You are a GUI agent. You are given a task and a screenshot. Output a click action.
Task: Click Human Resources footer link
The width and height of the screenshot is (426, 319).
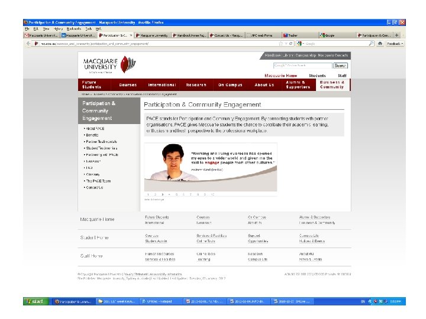160,254
